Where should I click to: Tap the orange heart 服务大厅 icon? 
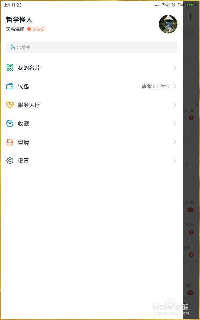(10, 105)
